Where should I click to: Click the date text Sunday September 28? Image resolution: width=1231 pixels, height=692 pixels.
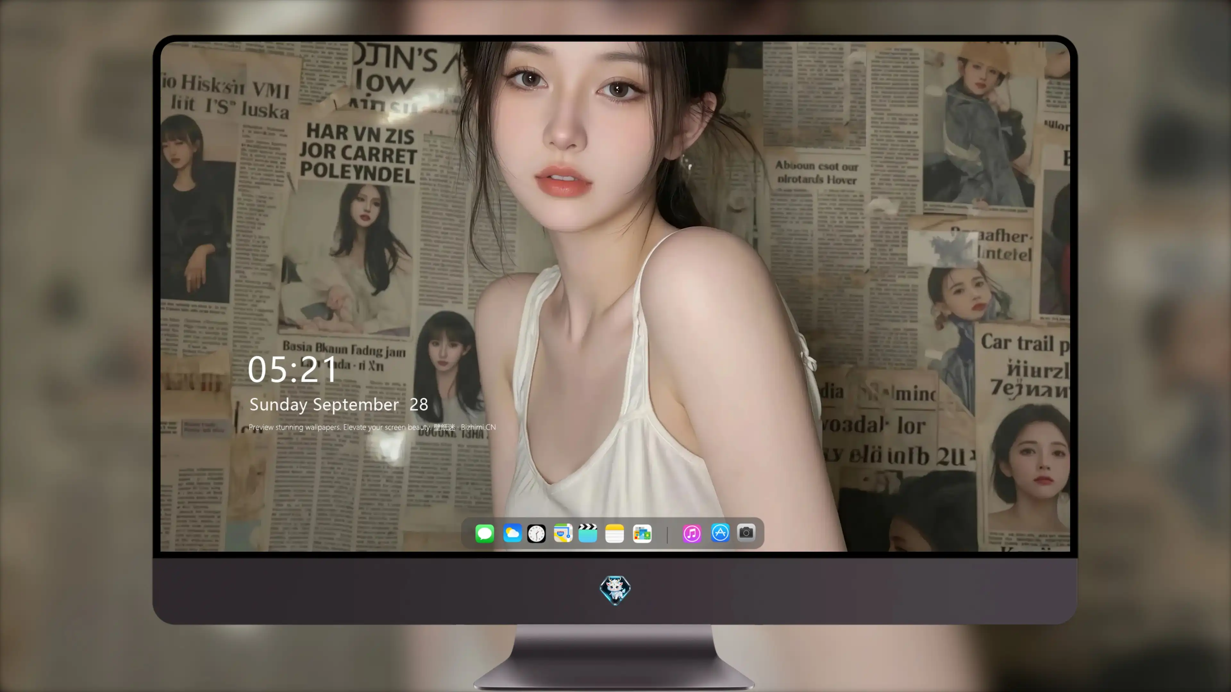pyautogui.click(x=338, y=405)
